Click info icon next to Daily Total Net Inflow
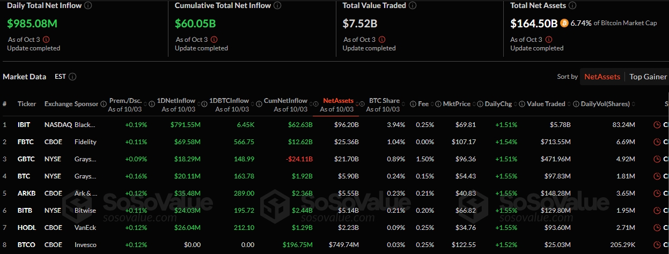Screen dimensions: 669x254 pyautogui.click(x=88, y=5)
